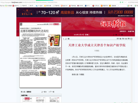Screen dimensions: 138x103
Task: Open the 扩展 extensions dropdown
Action: (130, 6)
